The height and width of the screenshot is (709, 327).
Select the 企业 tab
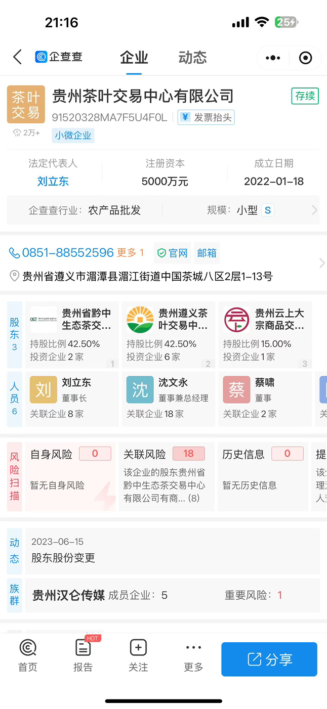coord(134,58)
